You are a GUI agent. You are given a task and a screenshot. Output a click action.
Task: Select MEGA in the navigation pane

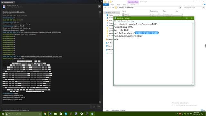(x=110, y=20)
